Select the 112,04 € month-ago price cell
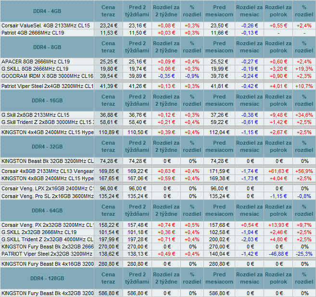The height and width of the screenshot is (297, 316). tap(219, 132)
